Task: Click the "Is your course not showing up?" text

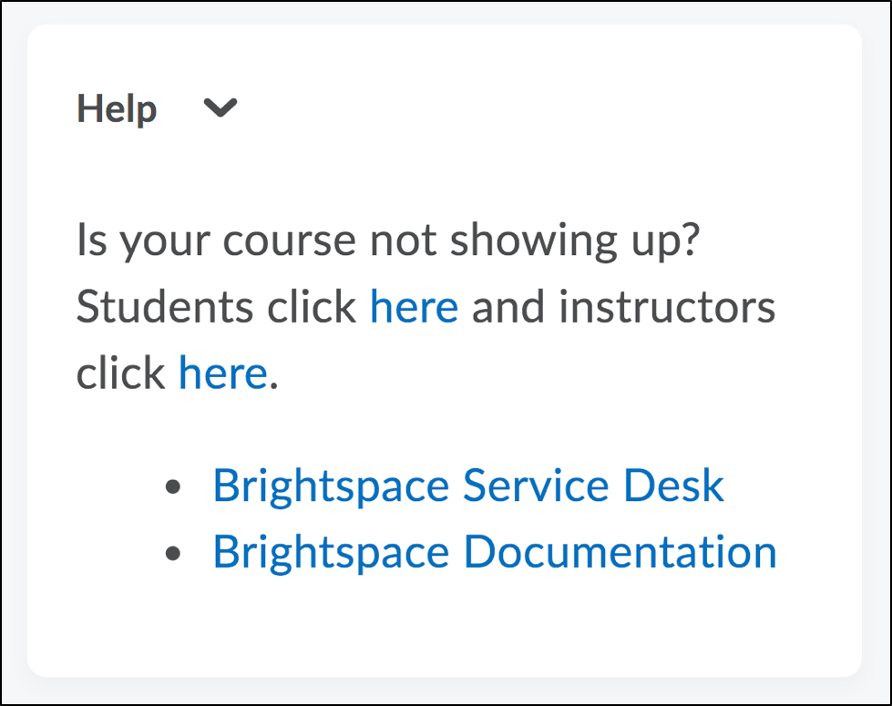Action: click(386, 241)
